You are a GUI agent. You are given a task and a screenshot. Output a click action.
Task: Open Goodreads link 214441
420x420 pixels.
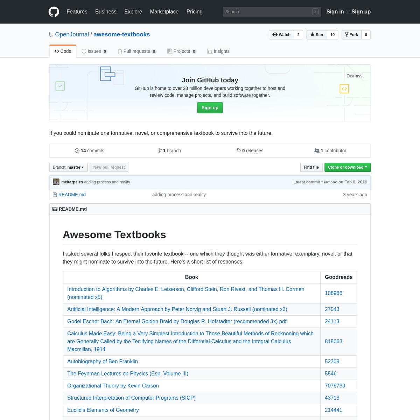click(x=334, y=410)
